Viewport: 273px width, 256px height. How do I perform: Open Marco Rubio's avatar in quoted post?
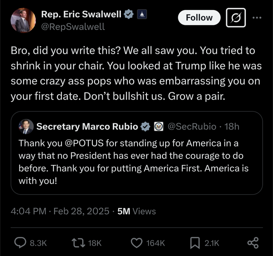pyautogui.click(x=26, y=127)
